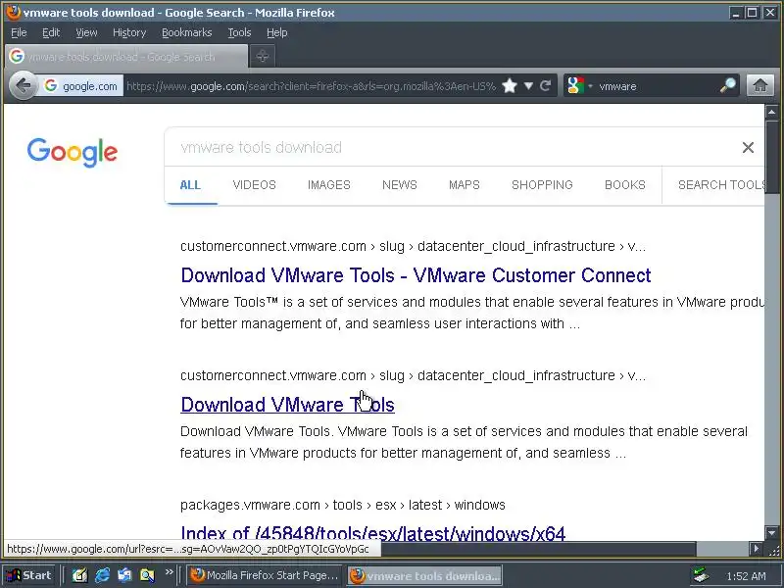This screenshot has height=588, width=784.
Task: Open the File menu
Action: click(x=19, y=32)
